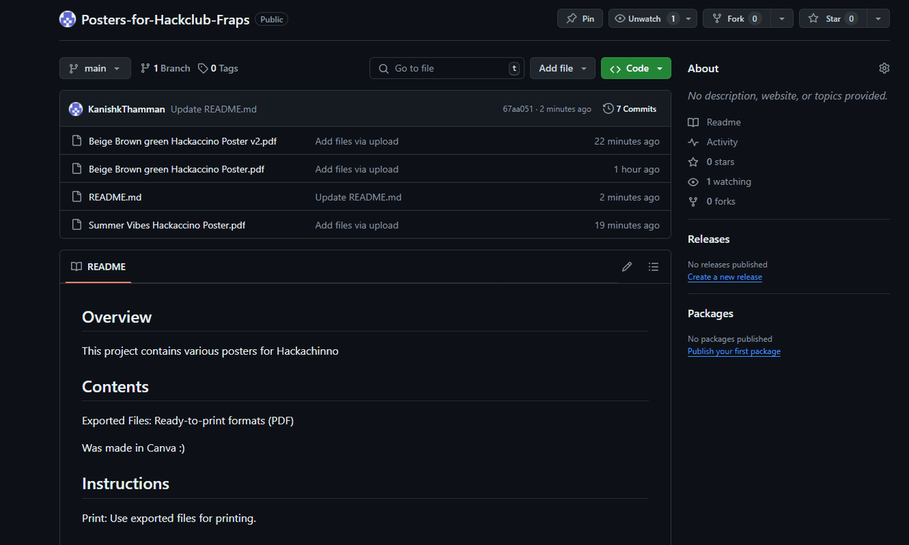This screenshot has height=545, width=909.
Task: Open the dropdown arrow next to Fork
Action: tap(782, 18)
